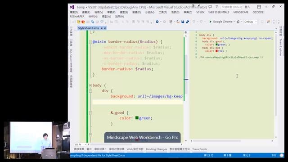Close the StyleSheet2.scss tab
288x162 pixels.
(x=105, y=28)
